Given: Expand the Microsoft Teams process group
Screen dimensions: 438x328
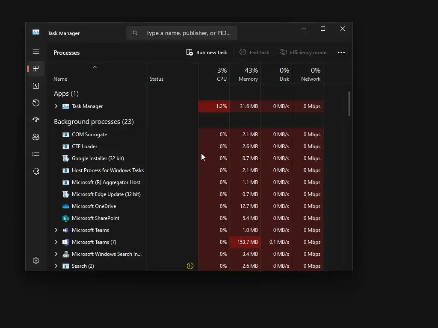Looking at the screenshot, I should point(56,230).
